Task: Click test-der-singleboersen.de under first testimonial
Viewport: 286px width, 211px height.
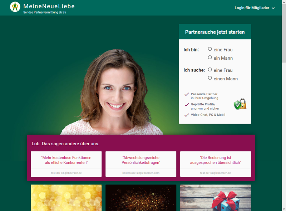Action: pos(66,173)
